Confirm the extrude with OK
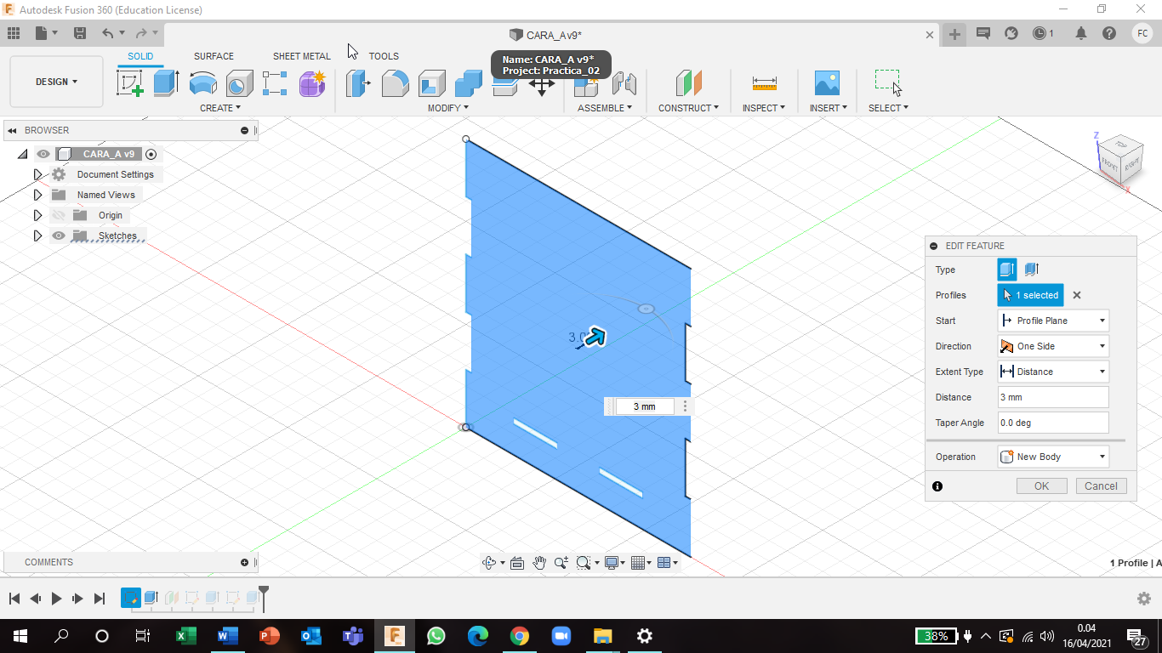This screenshot has height=653, width=1162. coord(1041,486)
